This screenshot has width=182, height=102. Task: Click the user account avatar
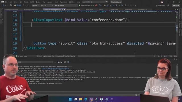(x=162, y=2)
